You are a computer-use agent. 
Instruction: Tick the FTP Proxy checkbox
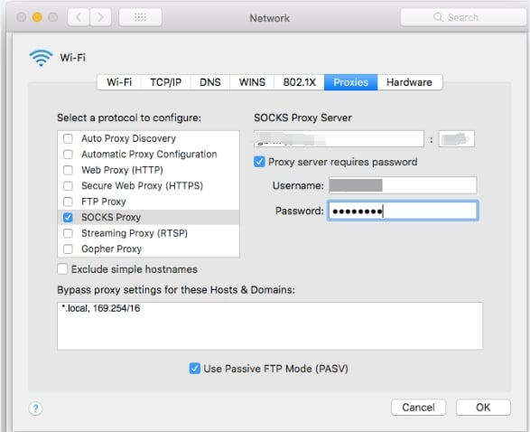[x=68, y=202]
